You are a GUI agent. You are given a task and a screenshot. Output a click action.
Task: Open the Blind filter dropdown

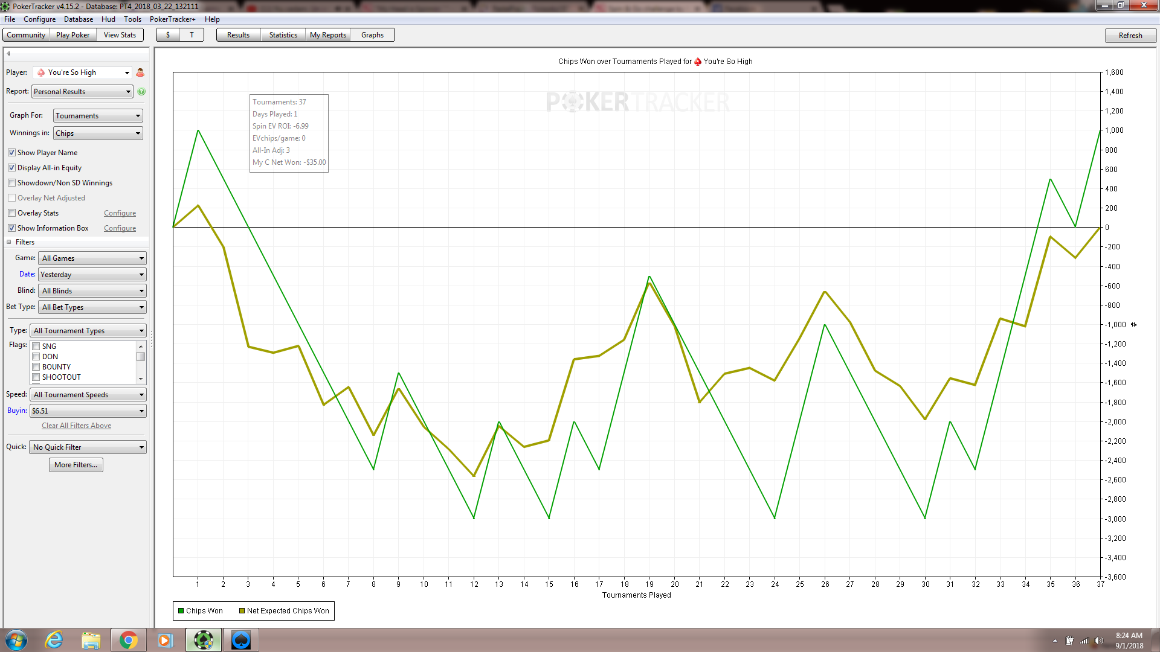click(x=92, y=291)
